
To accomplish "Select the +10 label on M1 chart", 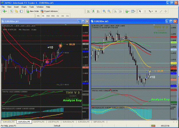I will [x=50, y=47].
